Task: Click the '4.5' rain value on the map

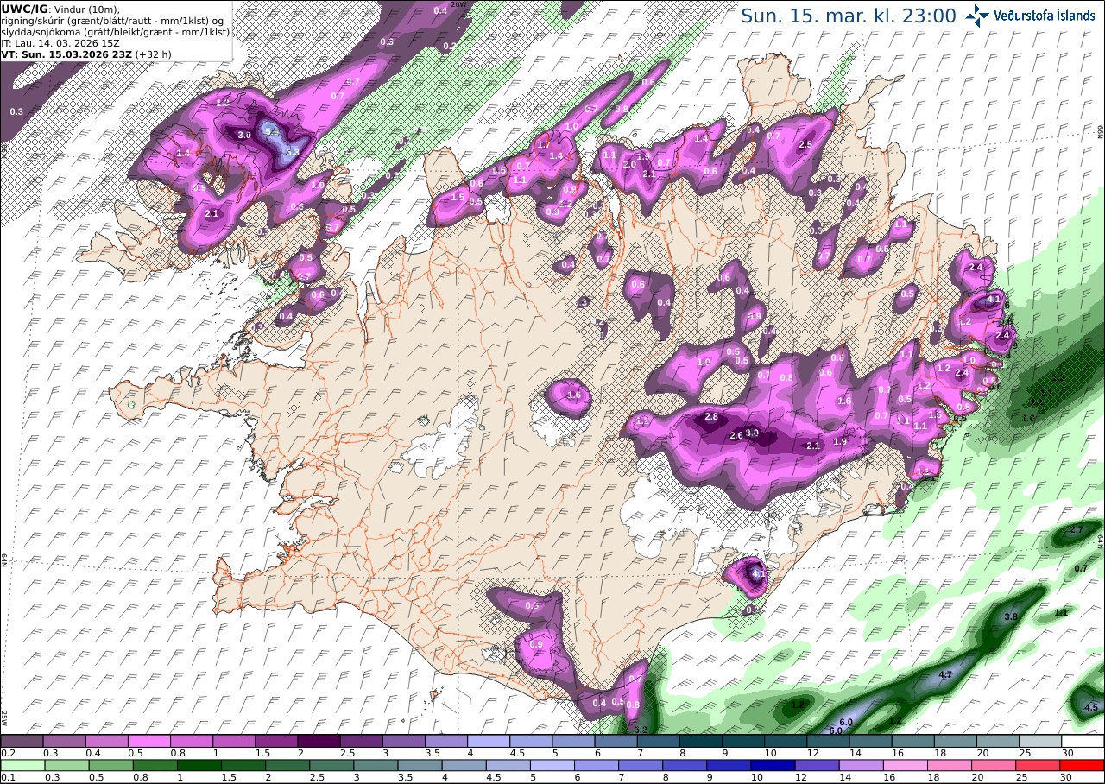Action: click(1090, 707)
